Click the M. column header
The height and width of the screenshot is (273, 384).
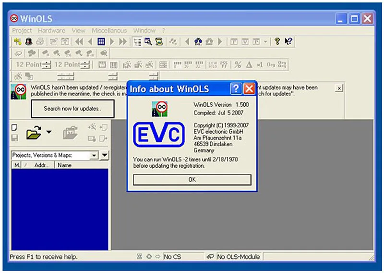(x=16, y=165)
